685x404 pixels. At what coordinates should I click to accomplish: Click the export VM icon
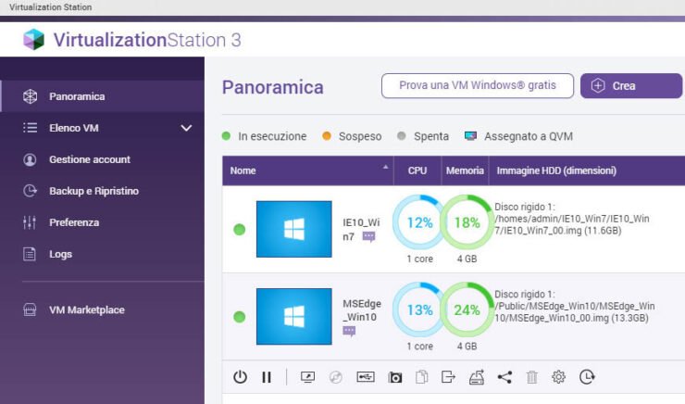pos(449,377)
